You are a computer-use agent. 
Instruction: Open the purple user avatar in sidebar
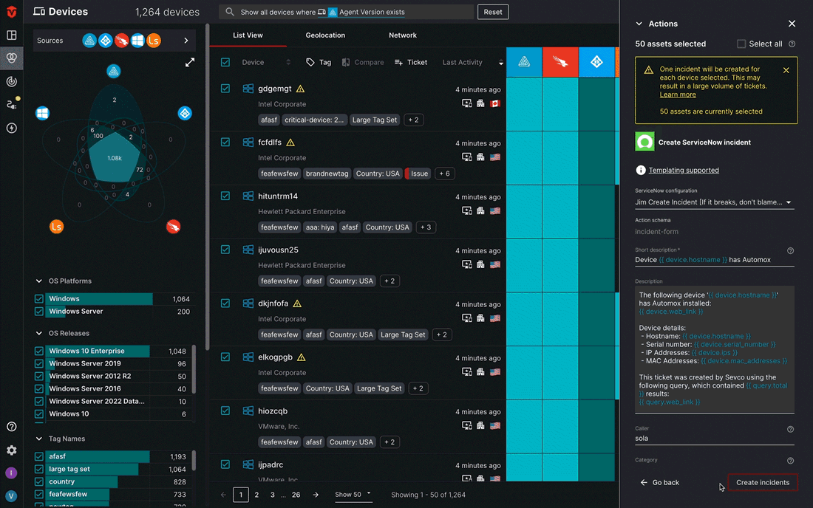click(11, 473)
